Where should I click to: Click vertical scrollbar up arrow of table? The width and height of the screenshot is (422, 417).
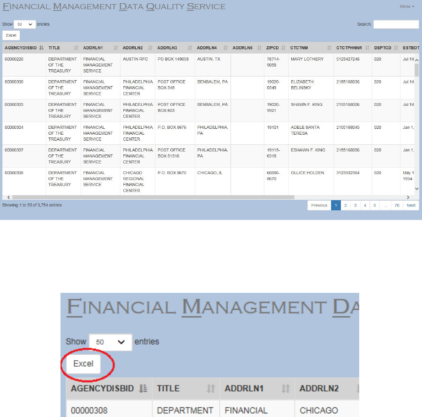coord(417,60)
